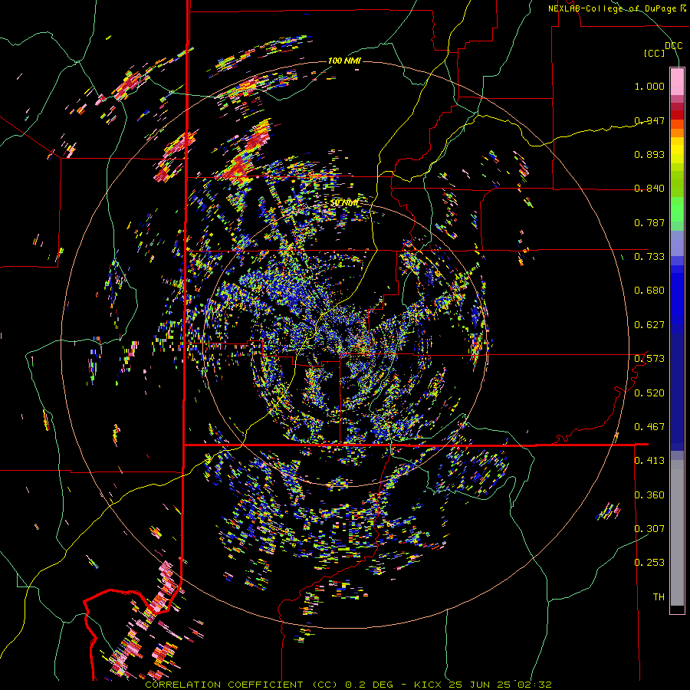Click the 50 NMI range ring label
The height and width of the screenshot is (690, 690).
(344, 203)
